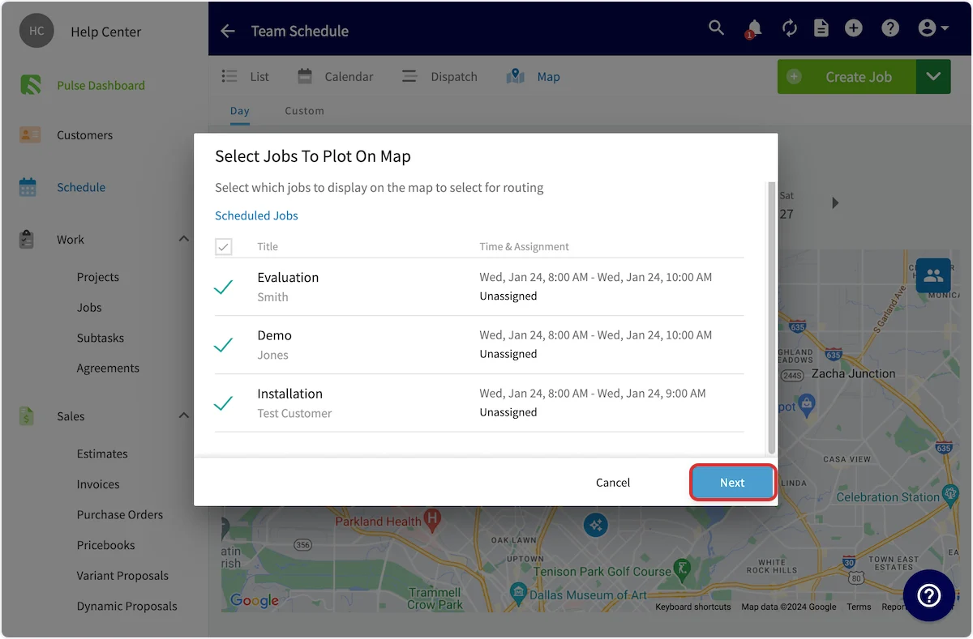The height and width of the screenshot is (639, 973).
Task: Click the Scheduled Jobs link
Action: (x=256, y=215)
